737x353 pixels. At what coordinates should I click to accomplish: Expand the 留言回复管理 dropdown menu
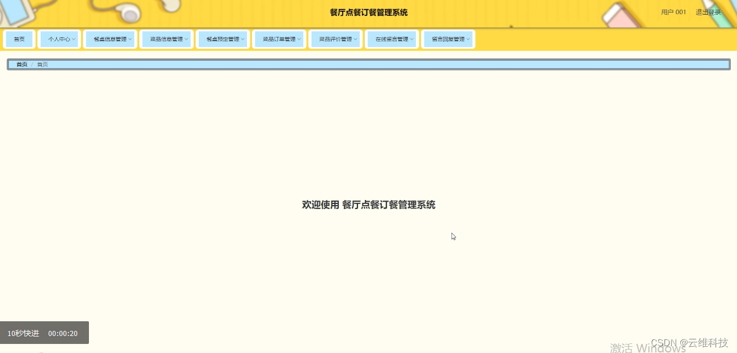click(448, 40)
